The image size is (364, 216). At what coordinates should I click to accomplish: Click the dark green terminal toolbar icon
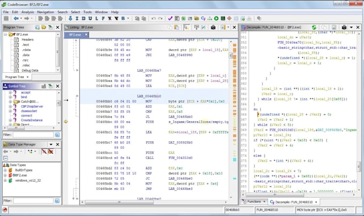(223, 19)
